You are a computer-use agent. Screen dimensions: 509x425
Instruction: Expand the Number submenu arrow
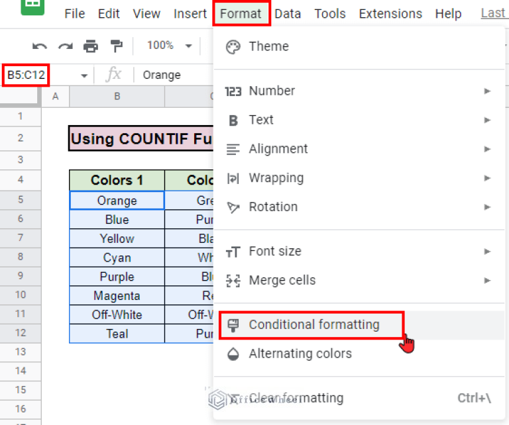click(x=487, y=91)
